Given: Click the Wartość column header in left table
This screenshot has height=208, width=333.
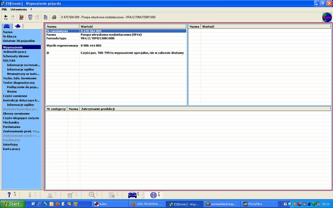Looking at the screenshot, I should [x=87, y=26].
